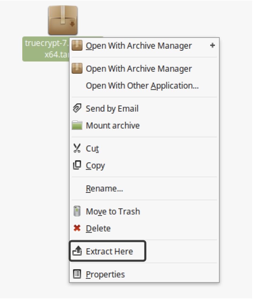Click the paperclip icon for Send by Email

point(77,109)
